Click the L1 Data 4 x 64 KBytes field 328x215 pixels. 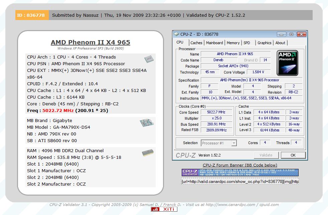[270, 112]
